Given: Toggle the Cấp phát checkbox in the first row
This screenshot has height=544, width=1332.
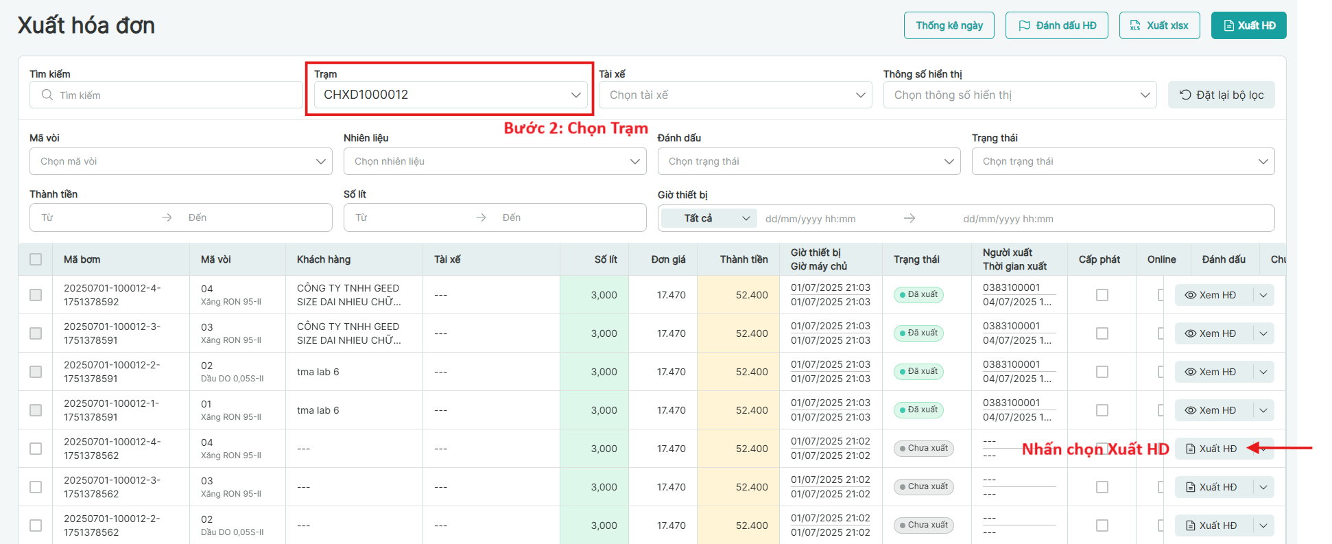Looking at the screenshot, I should pyautogui.click(x=1102, y=295).
